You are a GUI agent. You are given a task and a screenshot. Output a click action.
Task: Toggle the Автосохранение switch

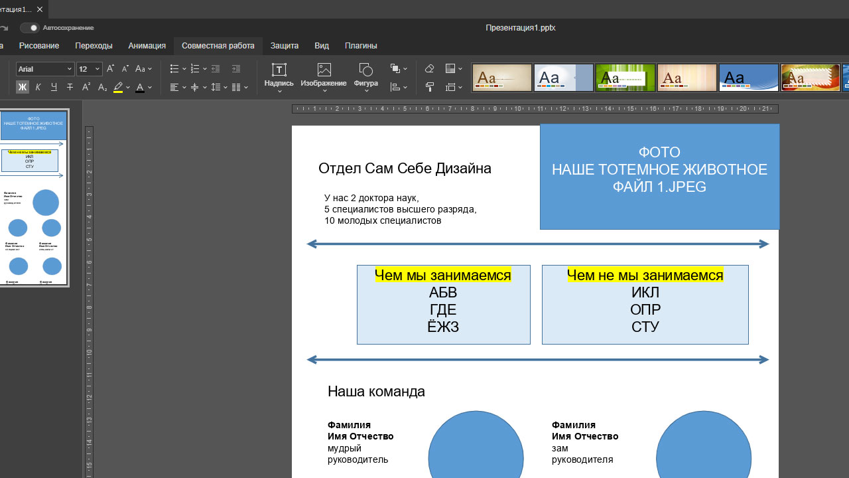[x=29, y=28]
